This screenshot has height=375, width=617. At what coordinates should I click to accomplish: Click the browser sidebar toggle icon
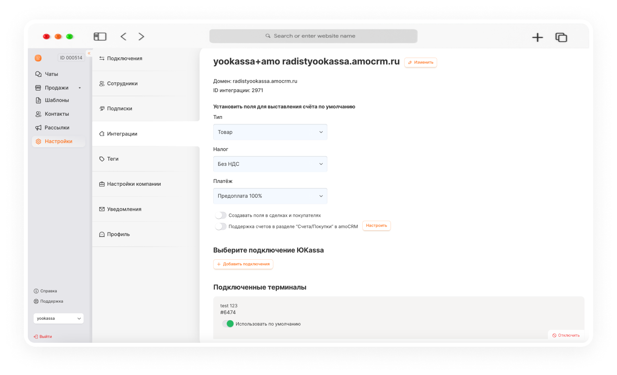(x=100, y=37)
